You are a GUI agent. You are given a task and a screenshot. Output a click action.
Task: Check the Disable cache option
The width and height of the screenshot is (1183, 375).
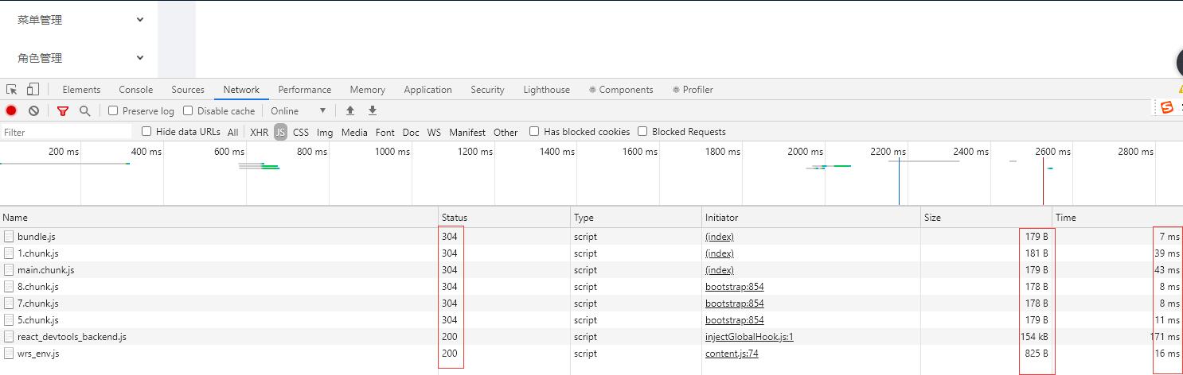(x=188, y=110)
